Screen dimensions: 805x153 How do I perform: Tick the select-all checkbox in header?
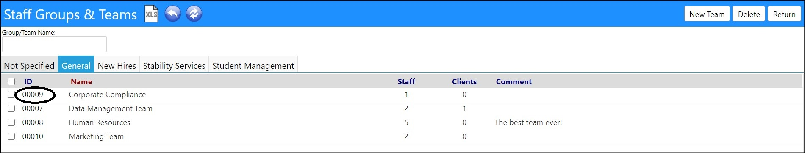(11, 82)
